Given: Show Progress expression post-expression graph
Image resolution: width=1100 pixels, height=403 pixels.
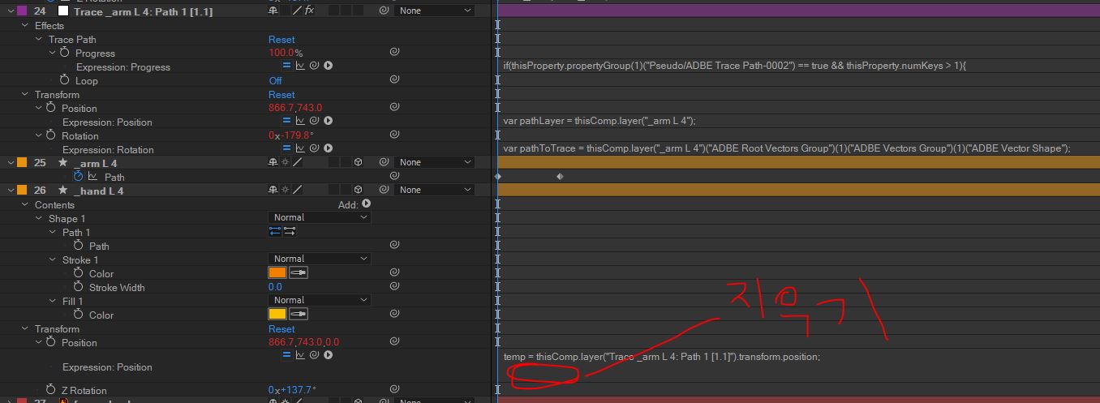Looking at the screenshot, I should click(x=300, y=66).
